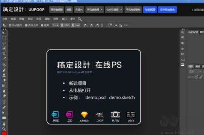
Task: Collapse the left toolbar with arrows
Action: tap(4, 29)
